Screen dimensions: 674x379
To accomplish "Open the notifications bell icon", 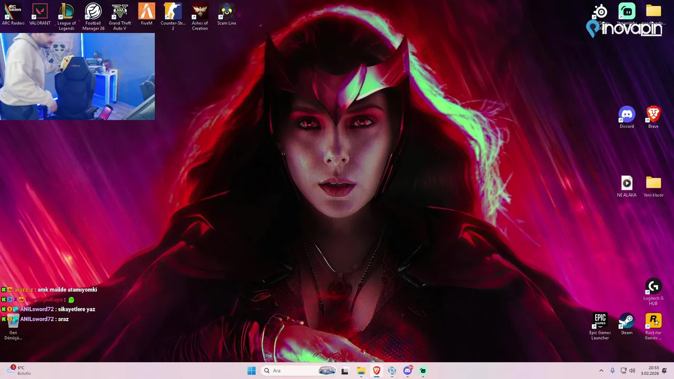I will point(665,371).
